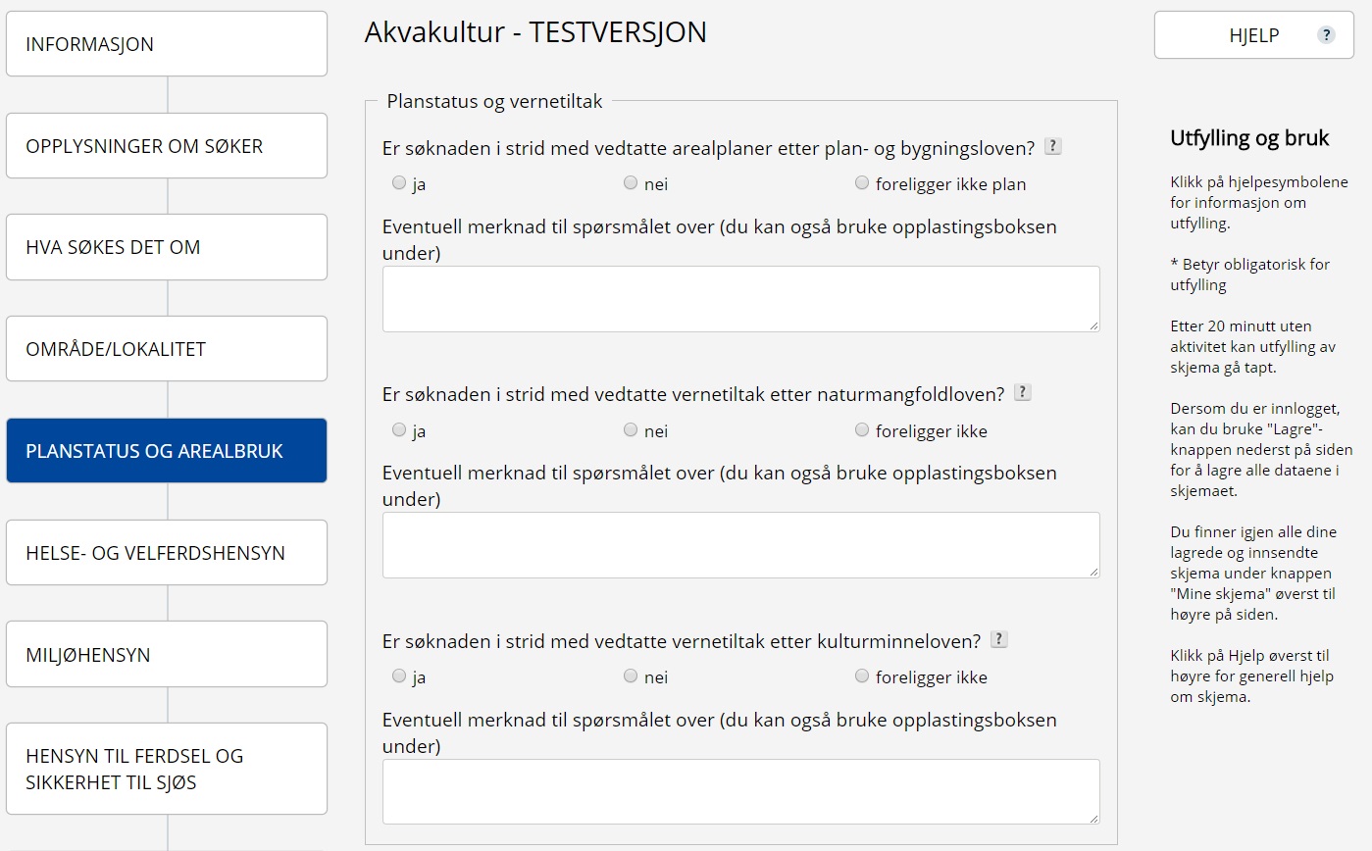This screenshot has width=1372, height=851.
Task: Click the question mark icon in HJELP button
Action: pyautogui.click(x=1326, y=35)
